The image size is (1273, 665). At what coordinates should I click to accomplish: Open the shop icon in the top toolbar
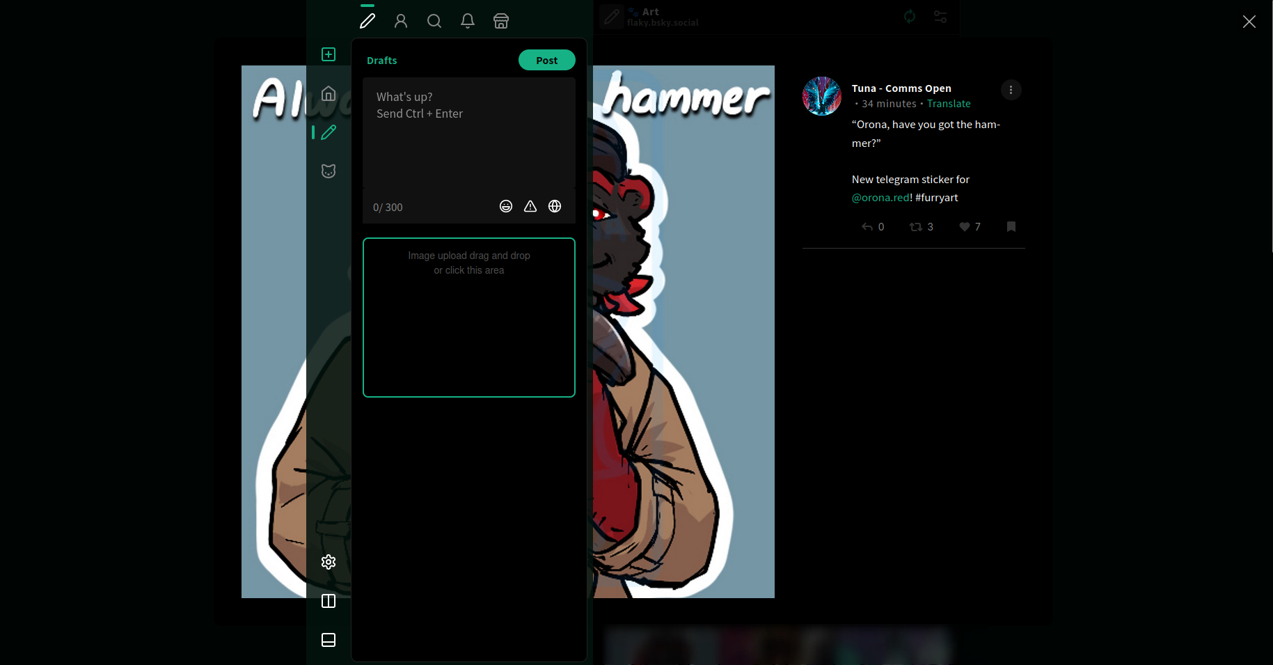(x=500, y=20)
